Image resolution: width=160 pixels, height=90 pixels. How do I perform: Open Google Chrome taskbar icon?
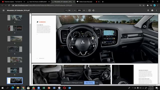(x=23, y=88)
